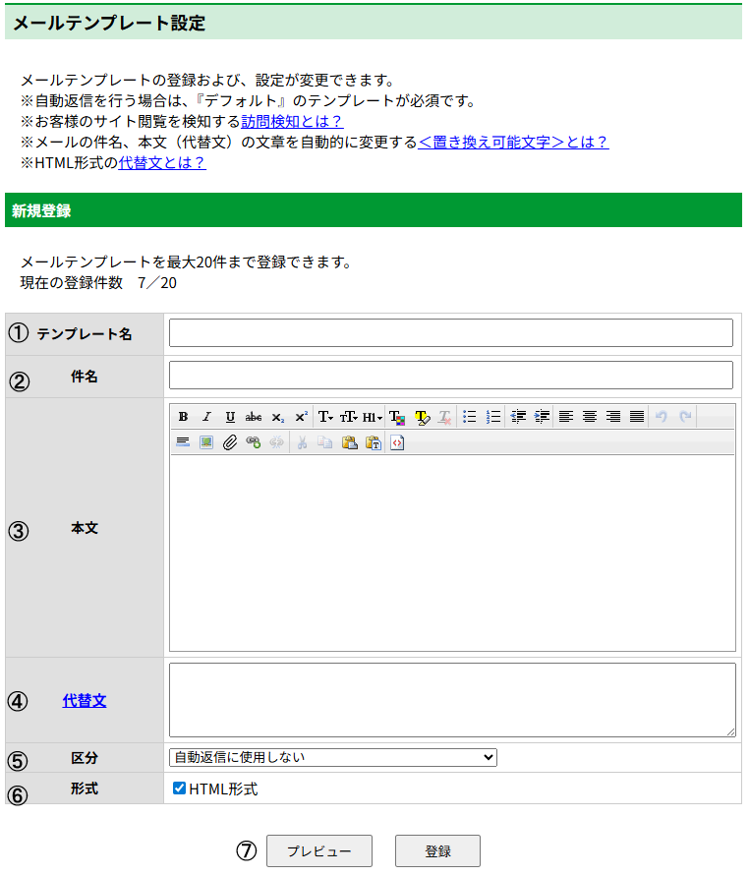Insert an image into the body

pyautogui.click(x=206, y=442)
